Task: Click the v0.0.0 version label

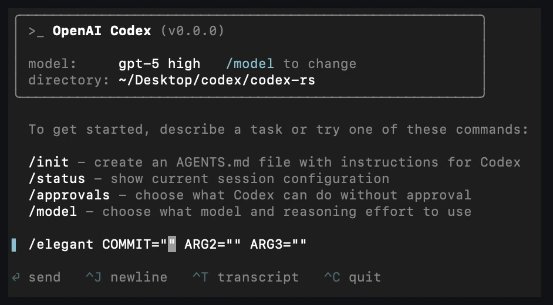Action: click(x=192, y=31)
